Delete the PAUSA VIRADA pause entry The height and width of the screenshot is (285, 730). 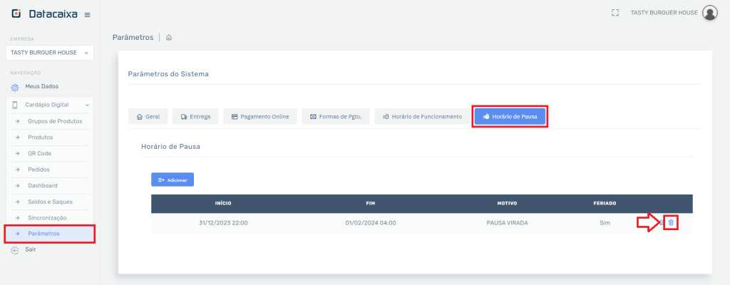click(x=671, y=223)
